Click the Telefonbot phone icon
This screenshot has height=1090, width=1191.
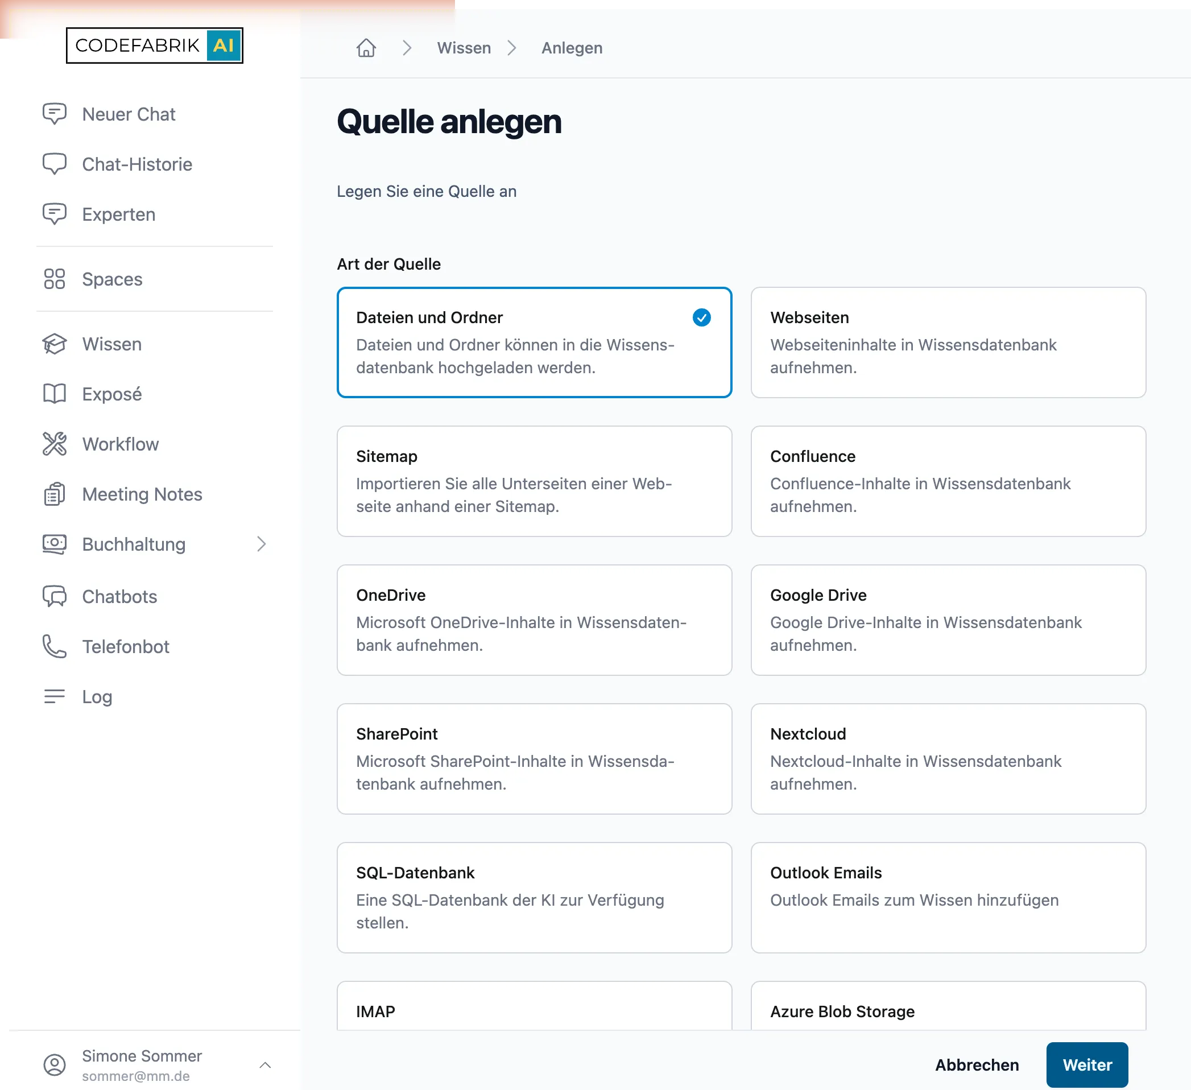click(55, 646)
